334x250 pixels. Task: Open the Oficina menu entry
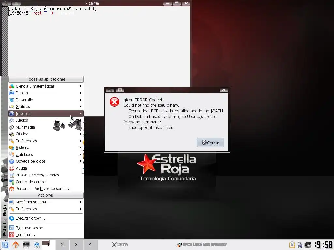[x=46, y=134]
